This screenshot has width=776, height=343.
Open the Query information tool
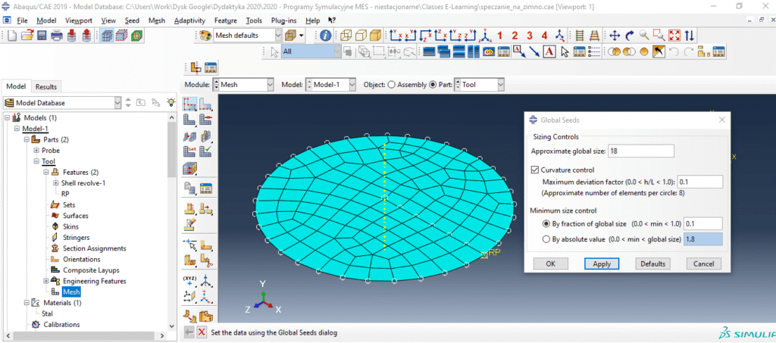click(325, 36)
